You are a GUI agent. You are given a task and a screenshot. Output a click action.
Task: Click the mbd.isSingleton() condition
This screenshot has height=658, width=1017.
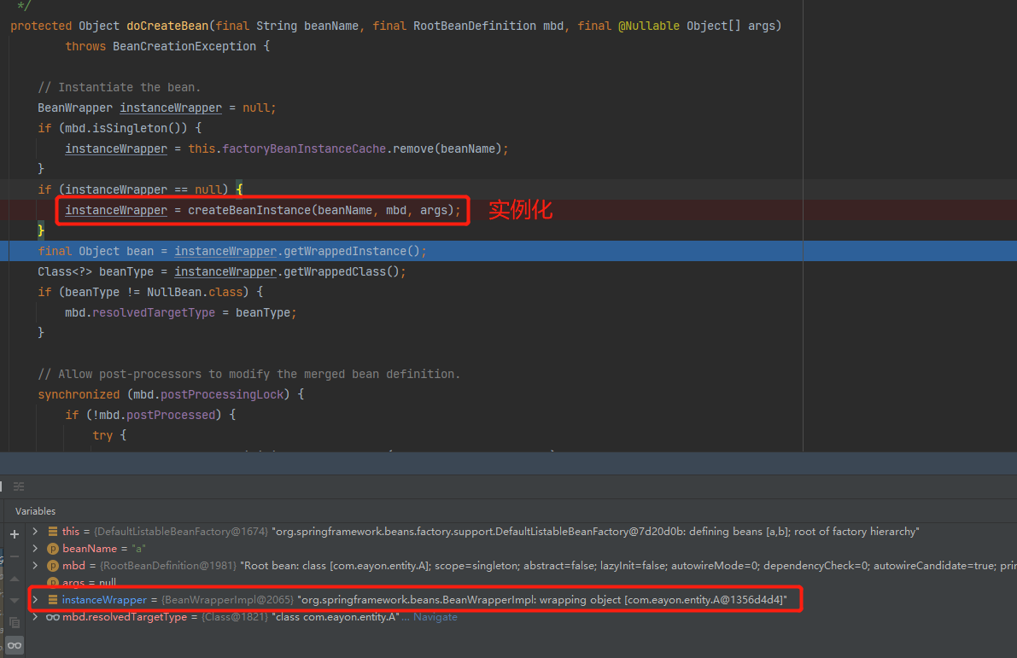[123, 128]
